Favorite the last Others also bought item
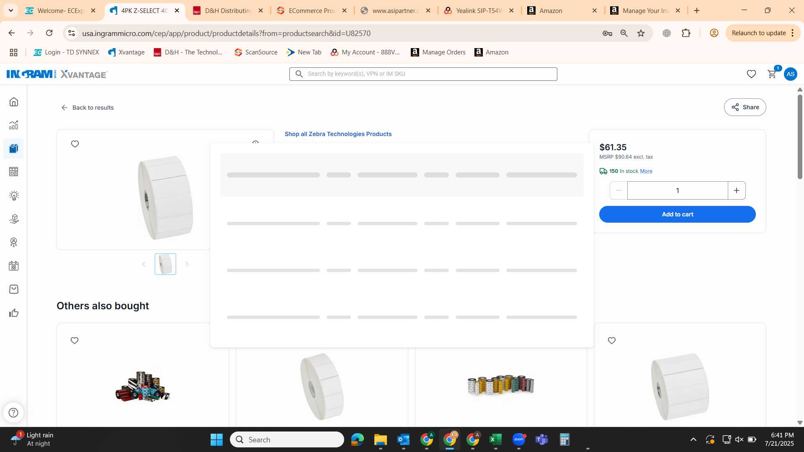The width and height of the screenshot is (804, 452). (612, 341)
